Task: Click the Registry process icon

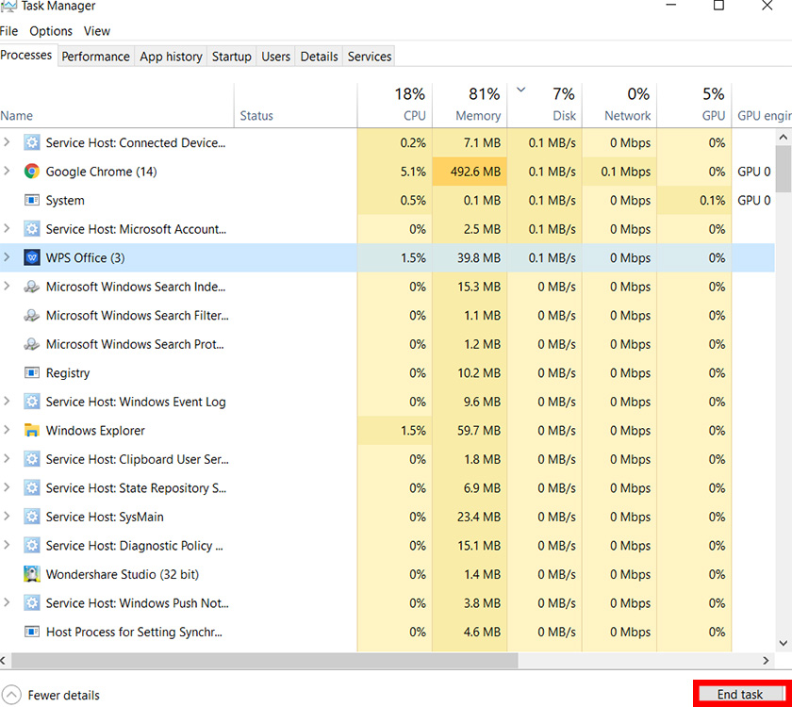Action: pyautogui.click(x=32, y=373)
